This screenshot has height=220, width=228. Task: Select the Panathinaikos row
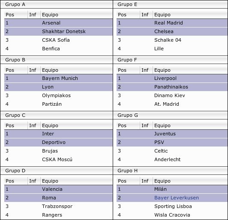pos(172,87)
